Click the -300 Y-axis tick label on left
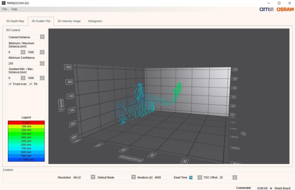The height and width of the screenshot is (190, 295). point(69,82)
